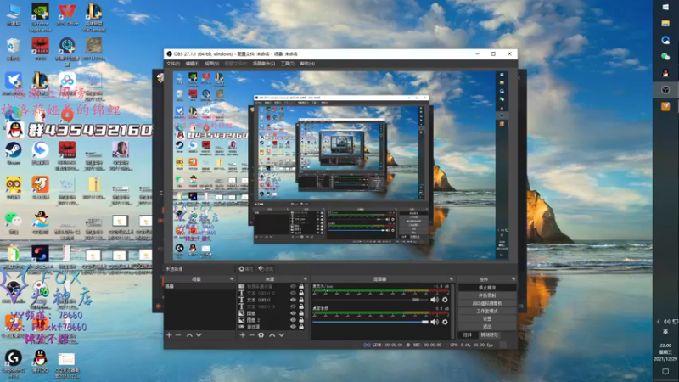Remove selected source with minus icon
Viewport: 679px width, 382px height.
pyautogui.click(x=251, y=334)
